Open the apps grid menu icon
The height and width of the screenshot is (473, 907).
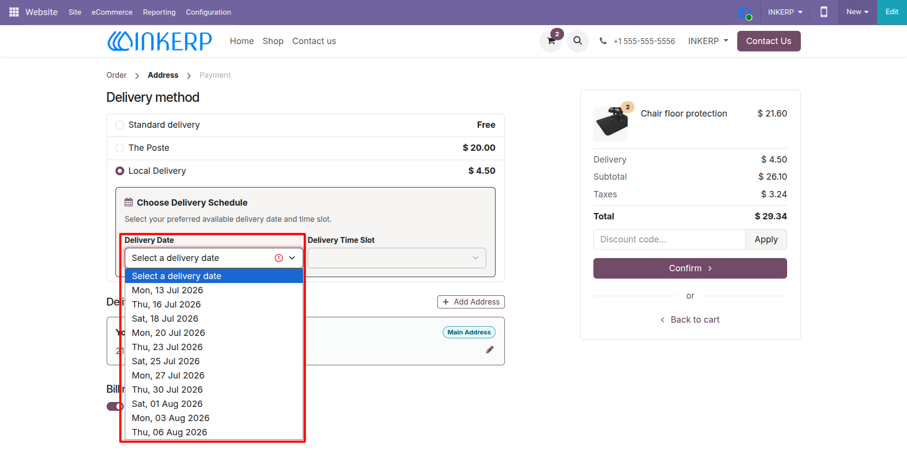coord(14,12)
